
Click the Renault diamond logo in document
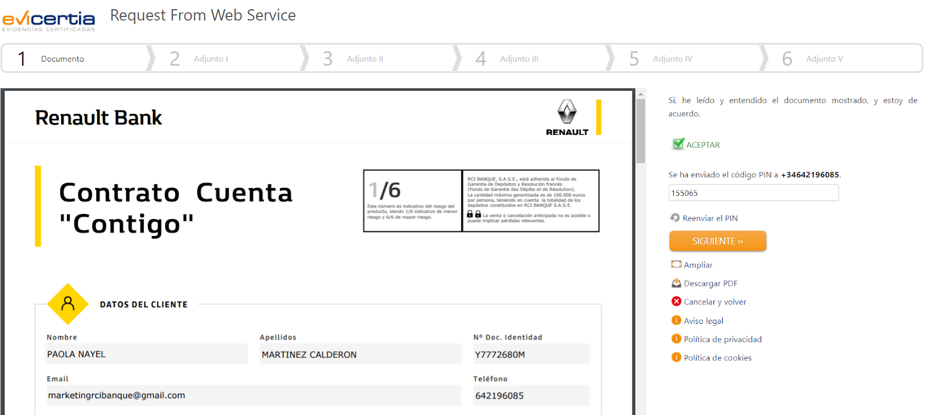567,112
